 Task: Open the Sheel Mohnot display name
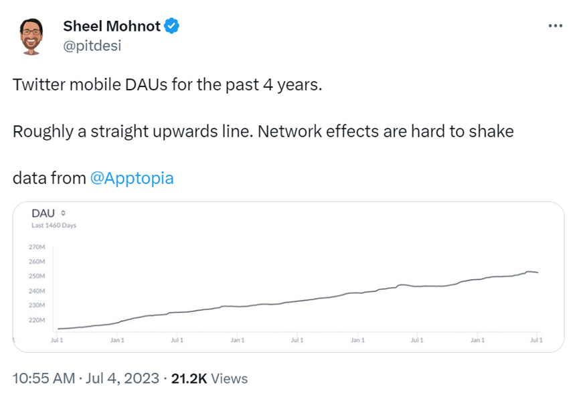(112, 26)
